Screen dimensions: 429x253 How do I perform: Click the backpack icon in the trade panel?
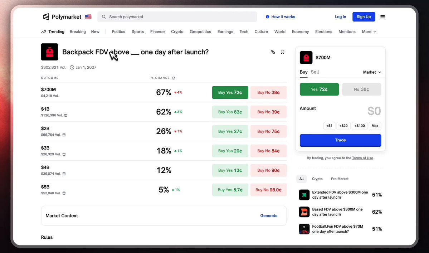click(306, 58)
